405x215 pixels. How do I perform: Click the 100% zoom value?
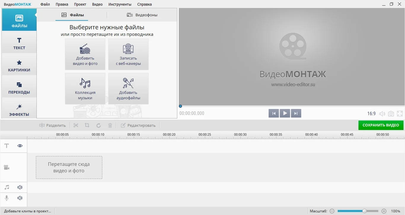(396, 211)
